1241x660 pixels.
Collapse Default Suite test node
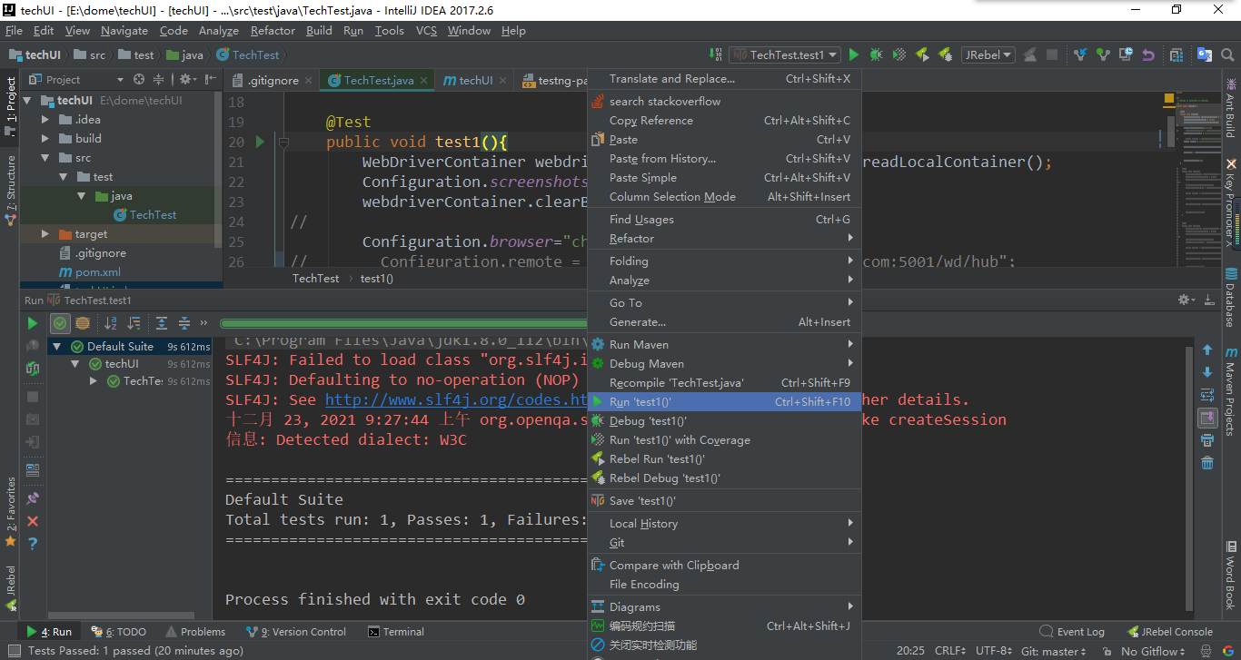pyautogui.click(x=56, y=346)
